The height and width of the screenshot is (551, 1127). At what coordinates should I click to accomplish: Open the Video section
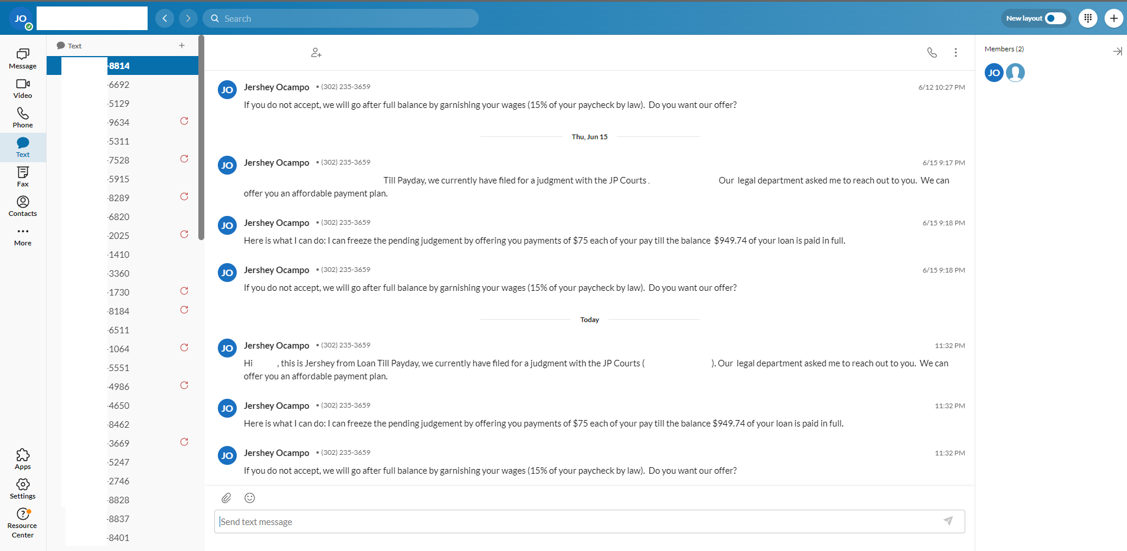click(22, 88)
